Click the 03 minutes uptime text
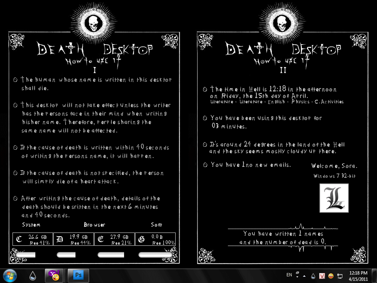This screenshot has width=377, height=283. (229, 126)
